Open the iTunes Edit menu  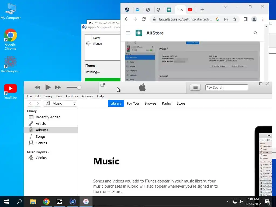(x=38, y=96)
